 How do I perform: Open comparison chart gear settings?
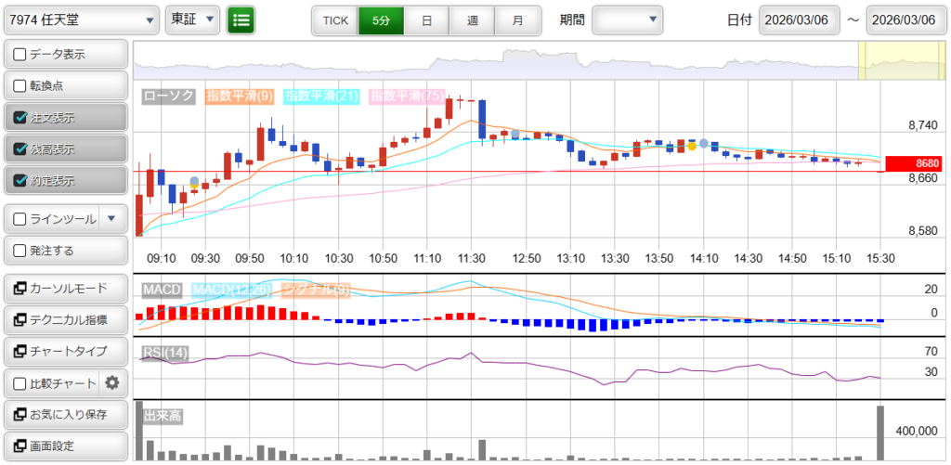pyautogui.click(x=112, y=382)
